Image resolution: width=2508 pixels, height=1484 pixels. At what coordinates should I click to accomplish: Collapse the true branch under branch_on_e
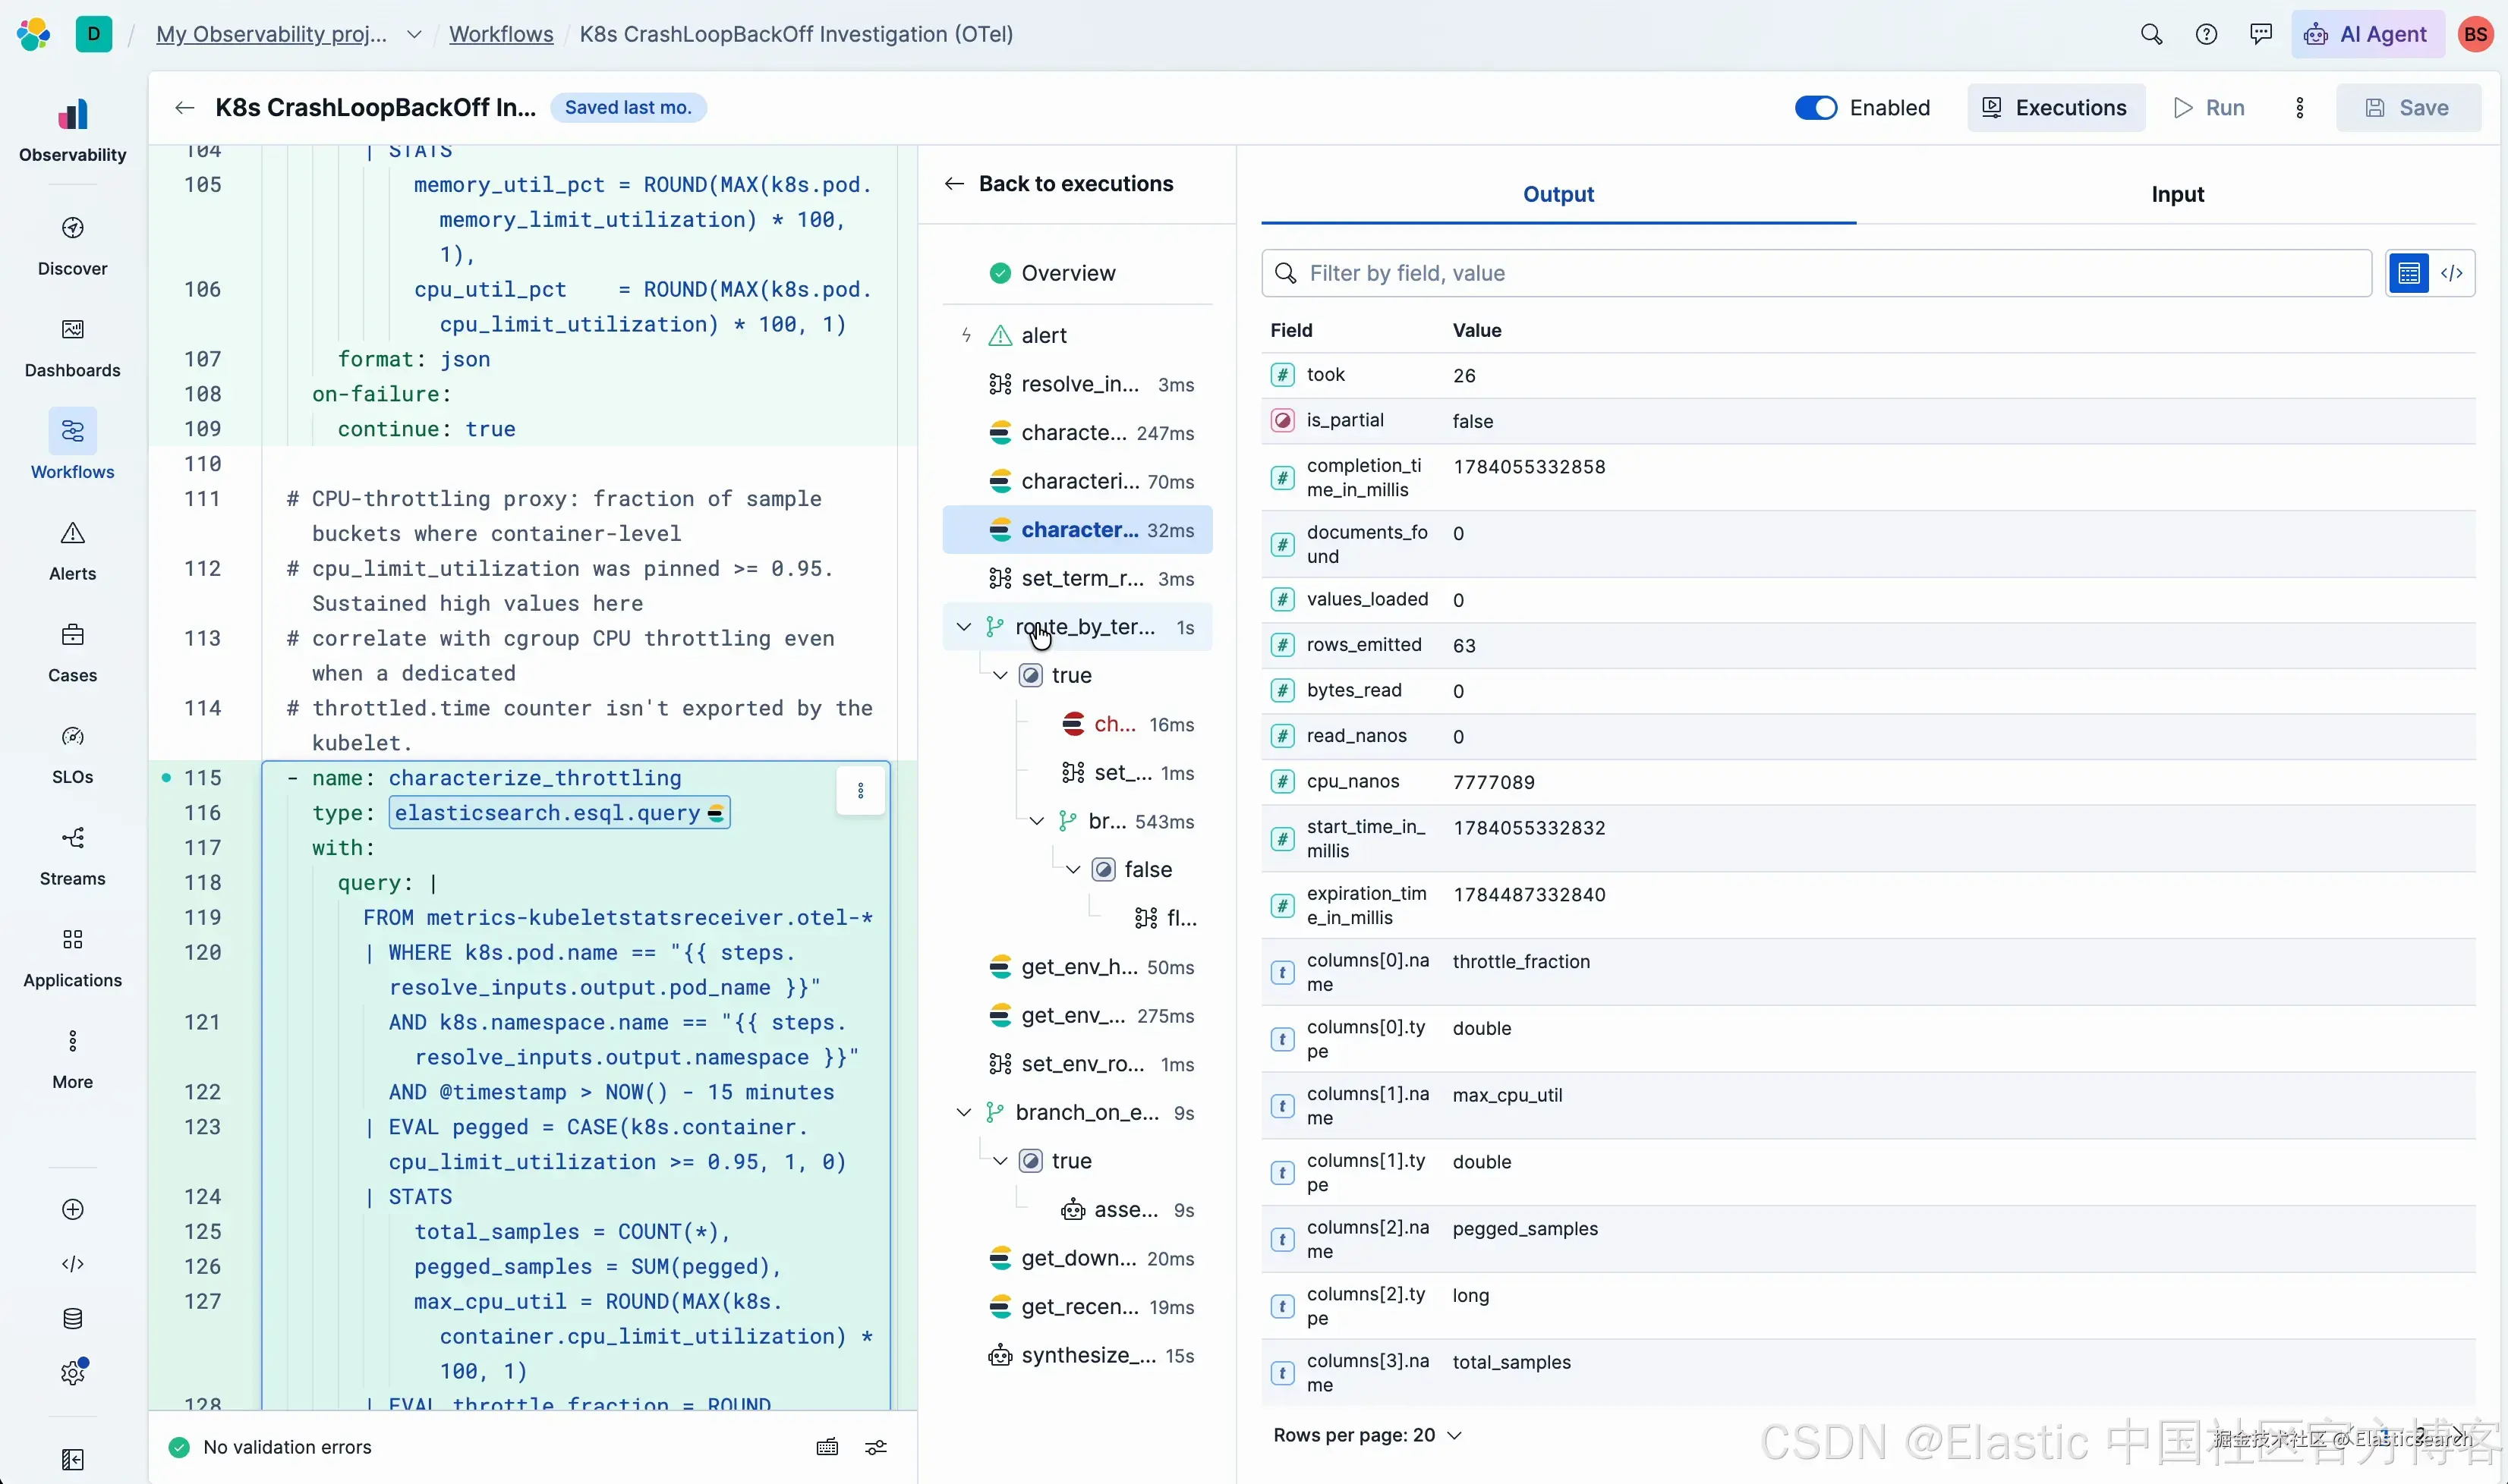click(1000, 1160)
